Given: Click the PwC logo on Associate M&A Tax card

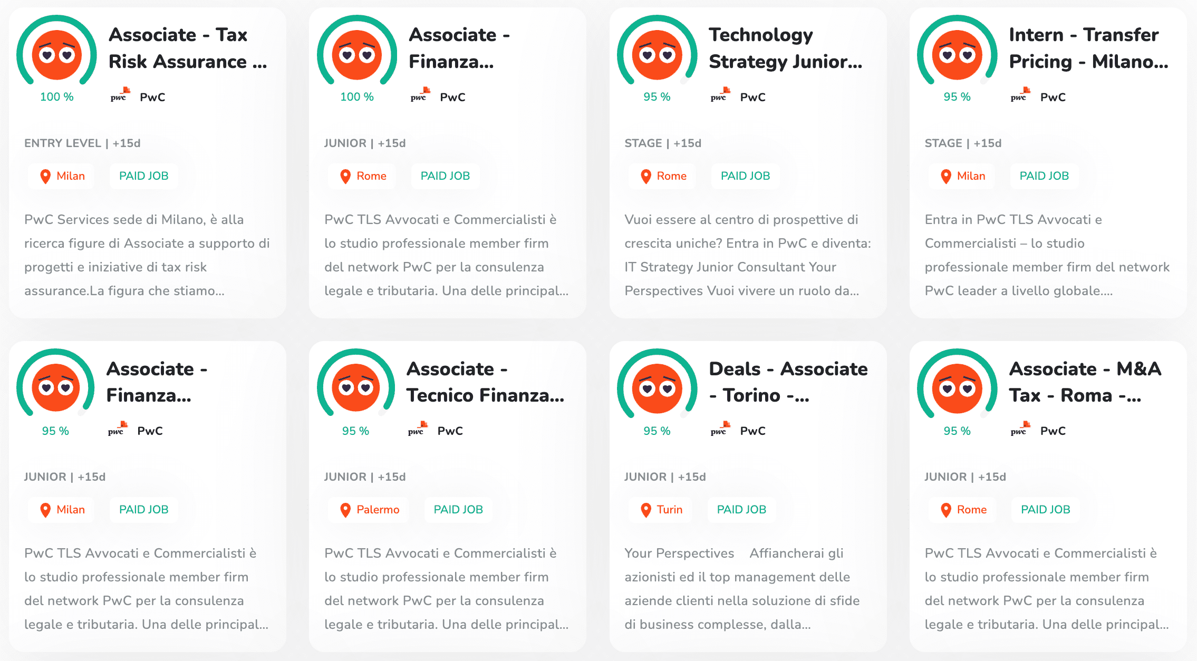Looking at the screenshot, I should (1020, 429).
